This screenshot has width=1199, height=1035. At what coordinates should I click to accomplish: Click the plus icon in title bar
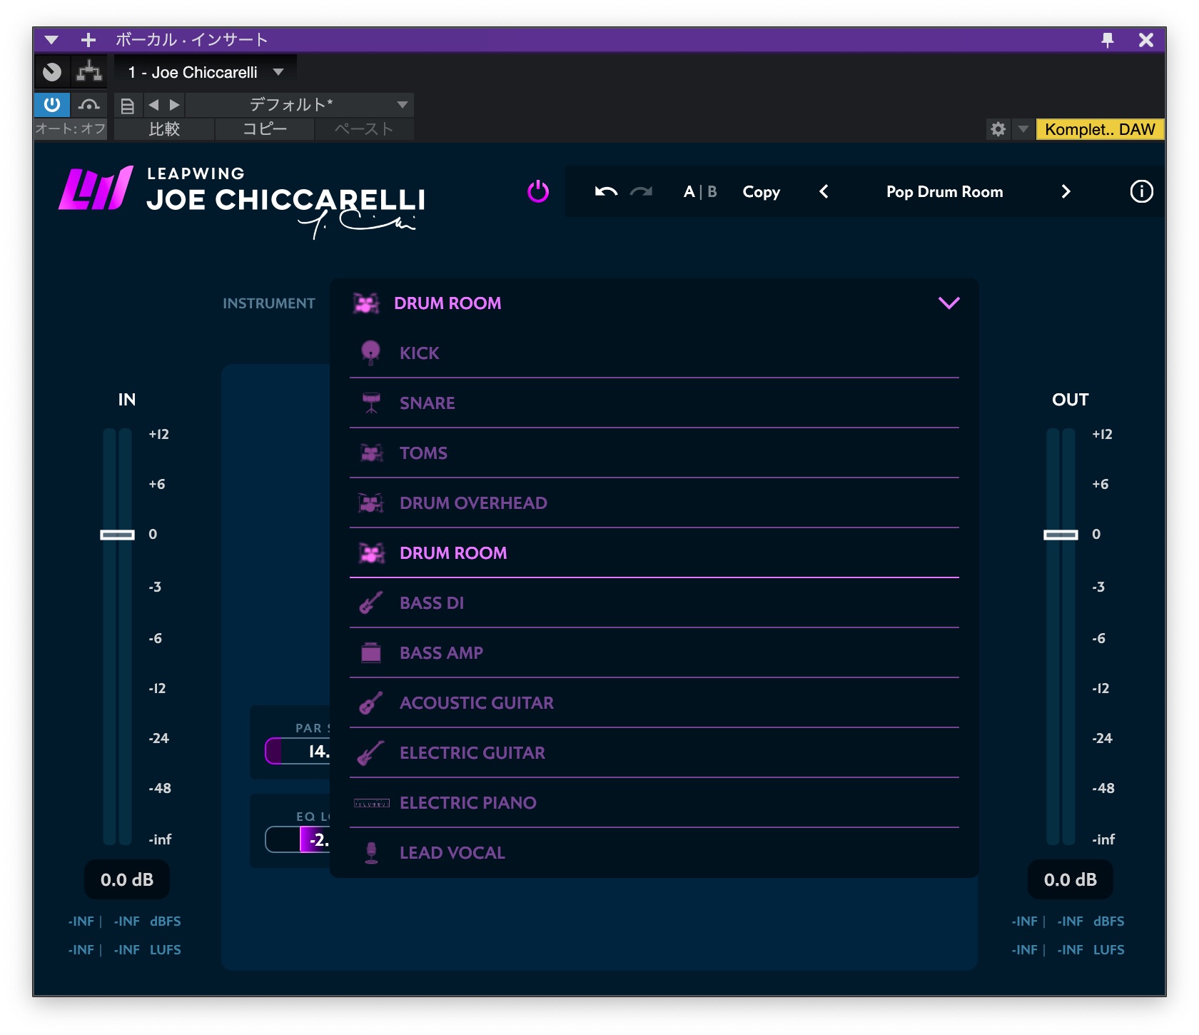[88, 40]
